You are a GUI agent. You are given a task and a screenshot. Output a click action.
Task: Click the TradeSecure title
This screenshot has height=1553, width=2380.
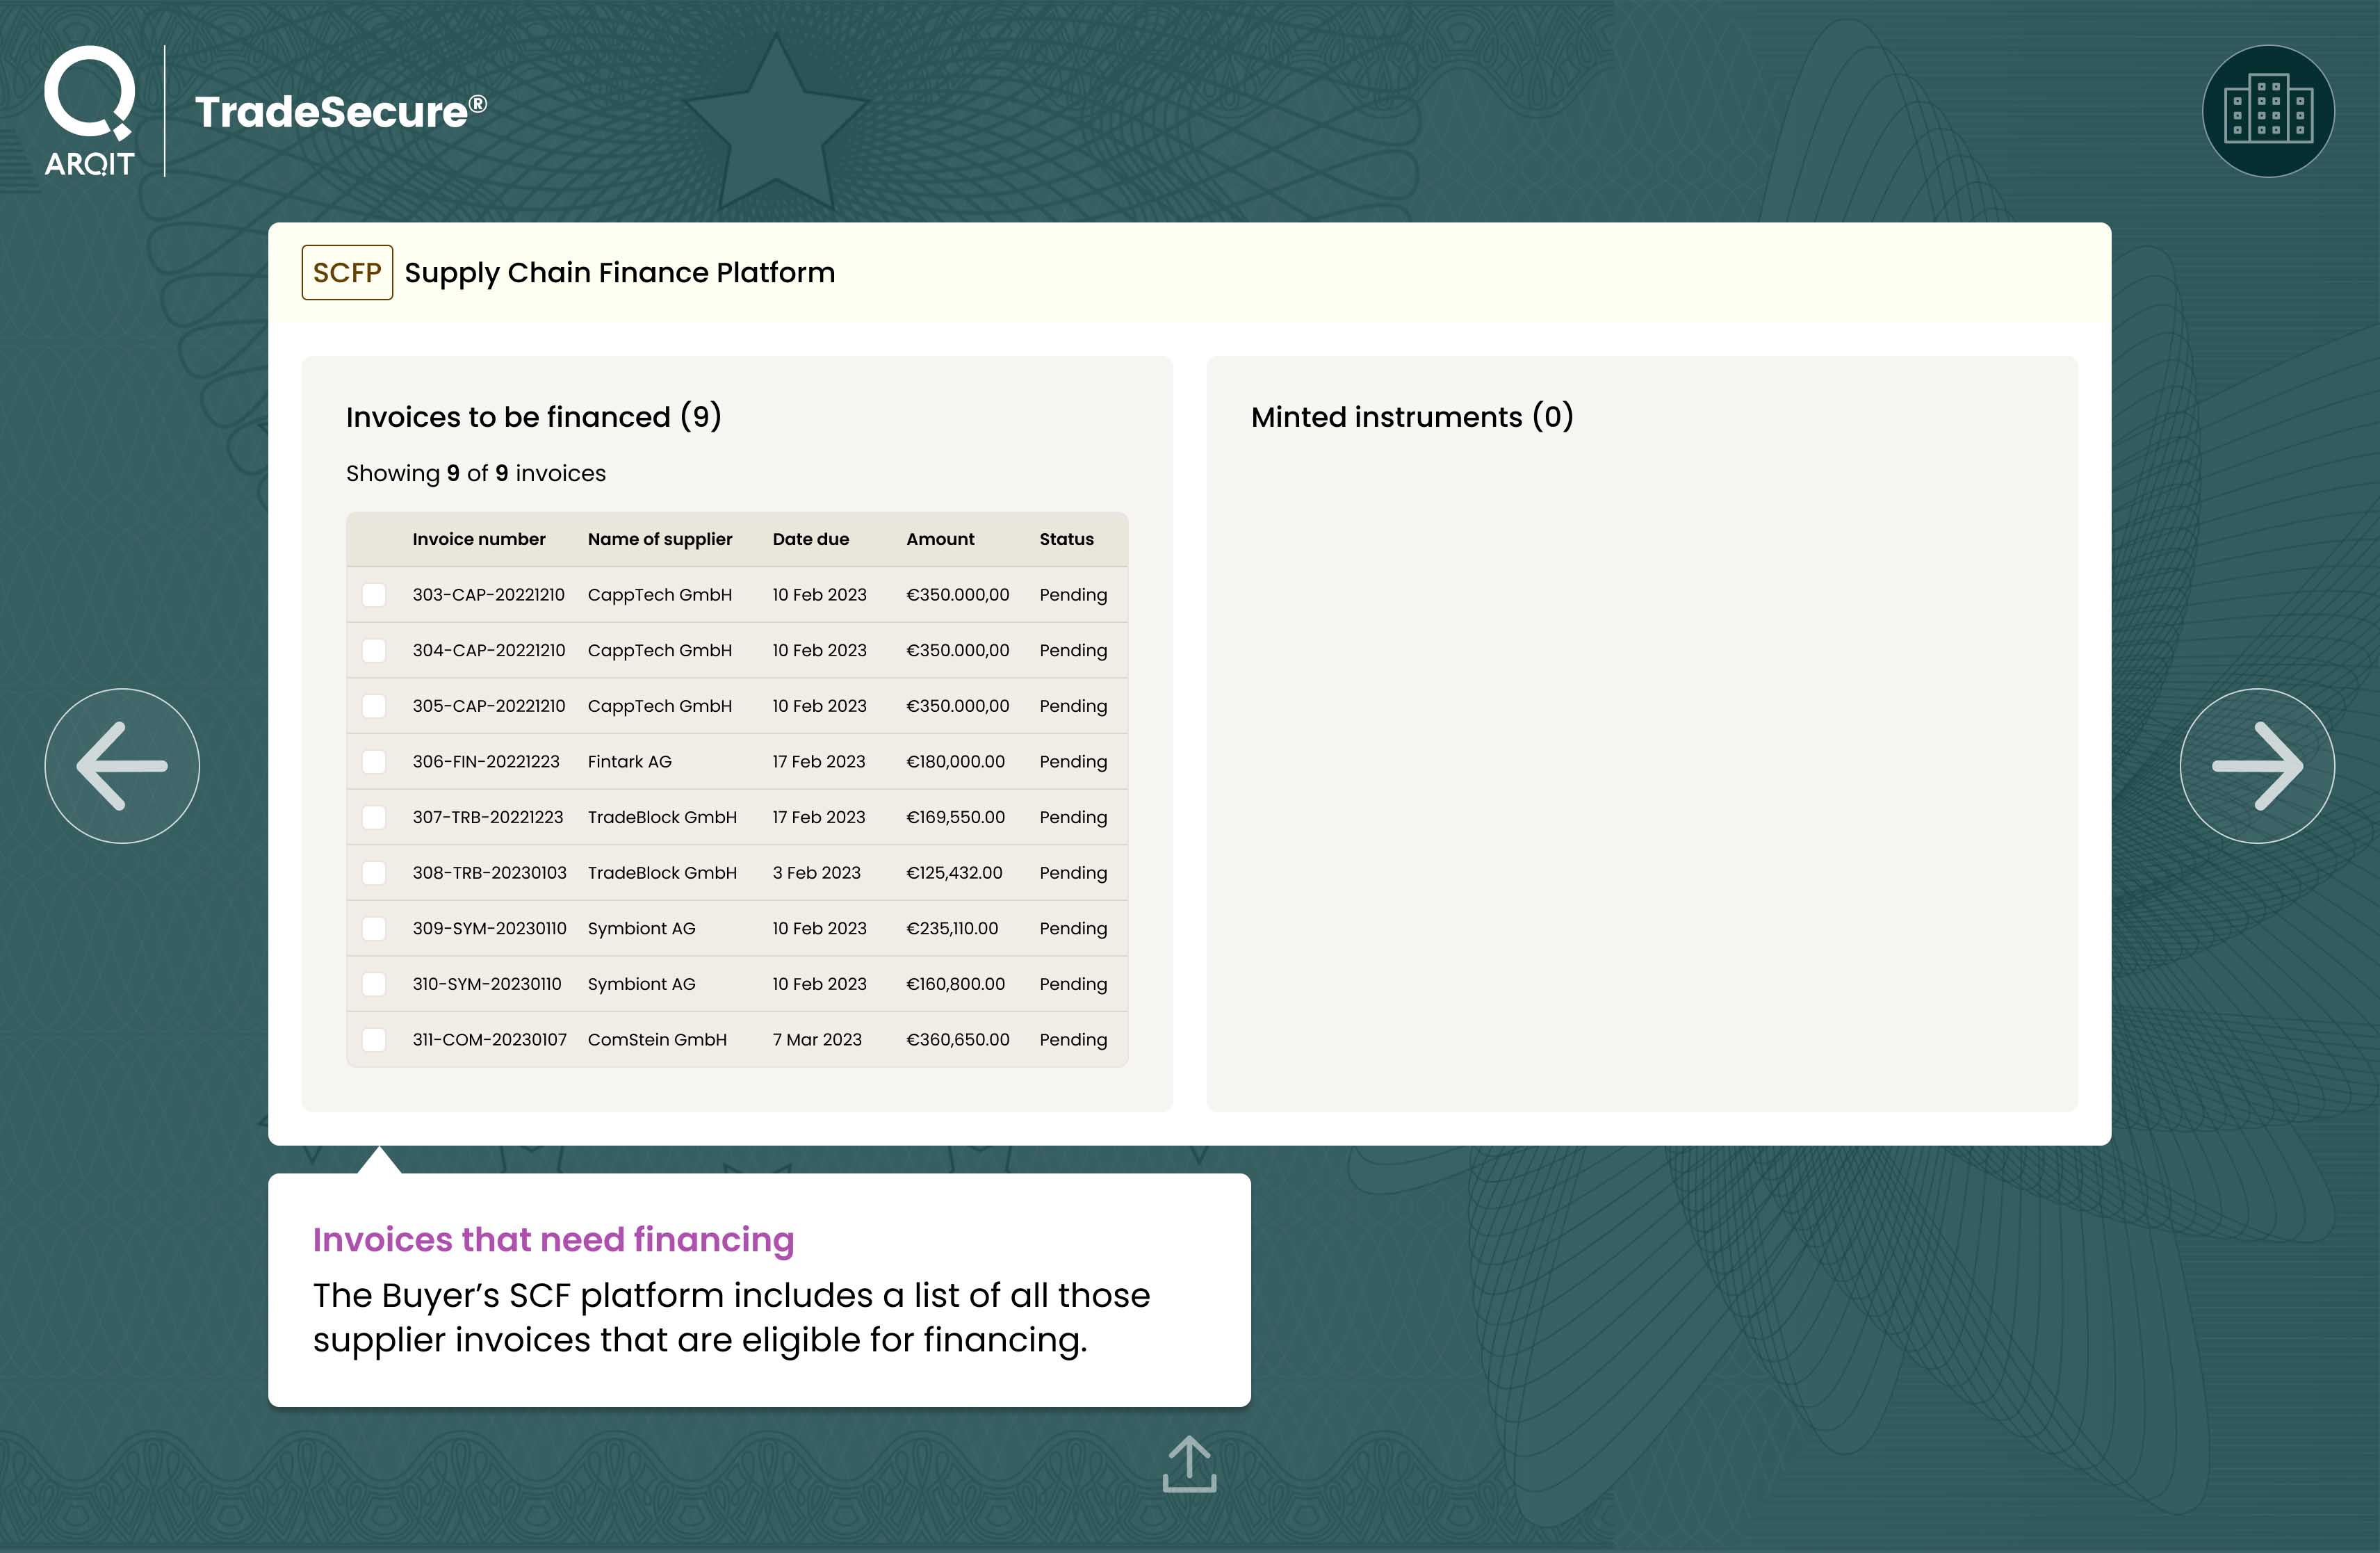click(x=341, y=111)
